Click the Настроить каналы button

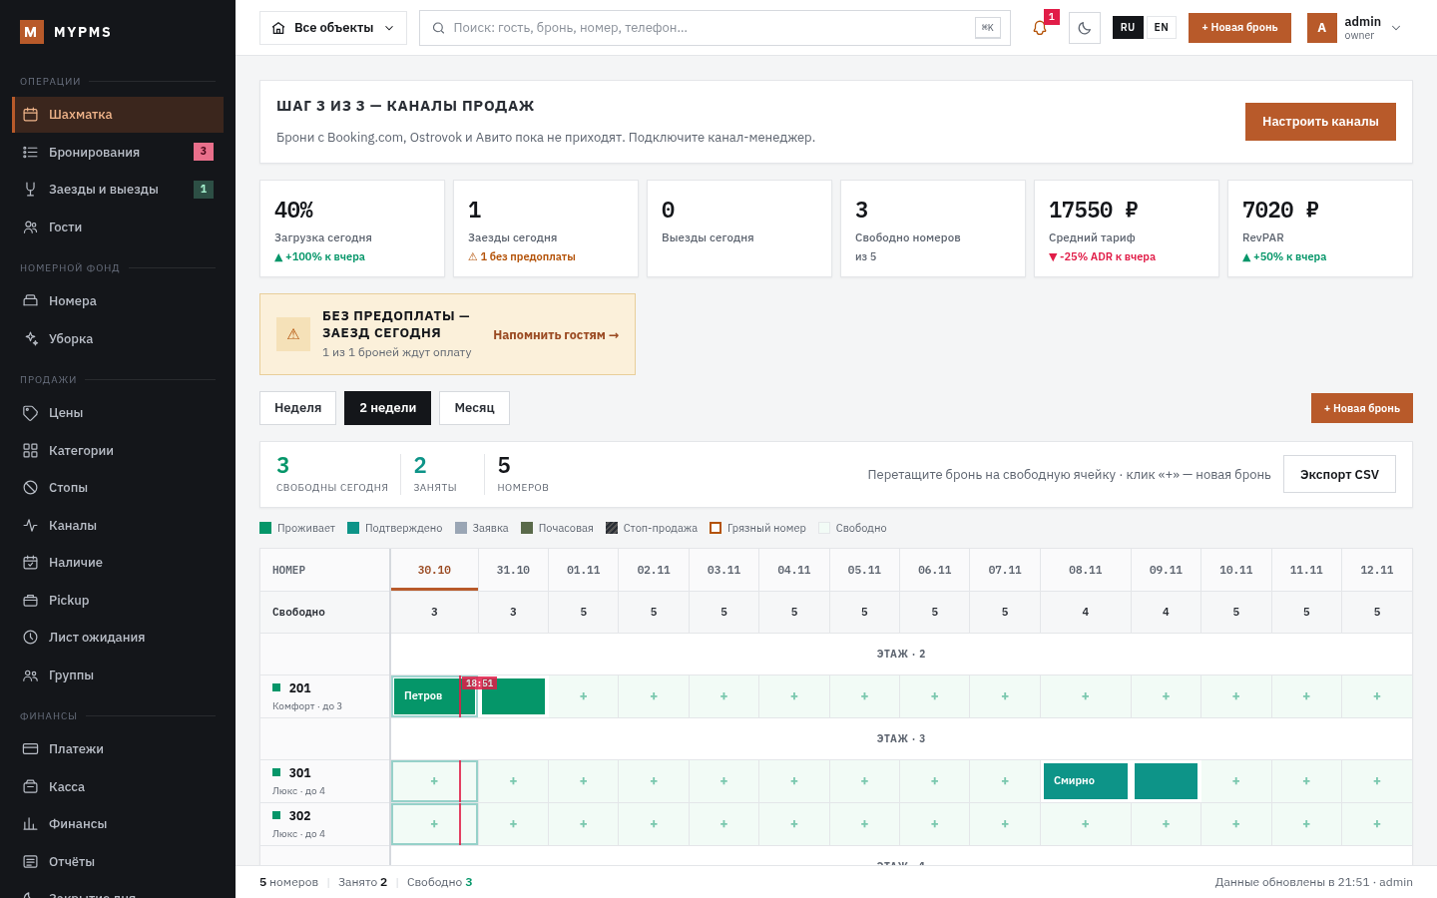[1320, 122]
